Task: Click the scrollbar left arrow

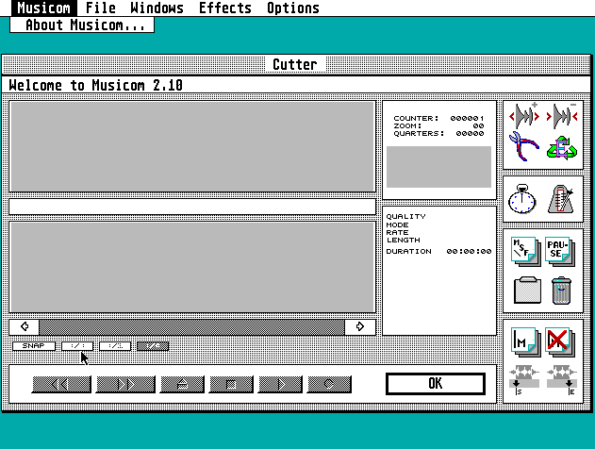Action: coord(25,326)
